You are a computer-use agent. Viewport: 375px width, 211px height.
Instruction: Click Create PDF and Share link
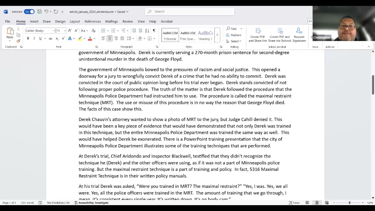(x=258, y=35)
